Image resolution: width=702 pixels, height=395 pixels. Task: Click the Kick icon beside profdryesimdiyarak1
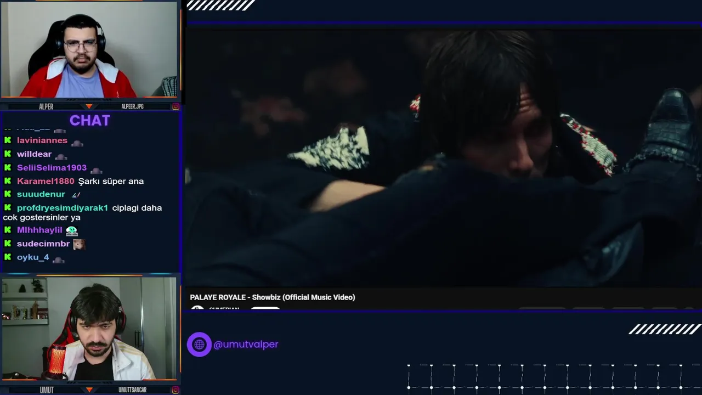8,208
